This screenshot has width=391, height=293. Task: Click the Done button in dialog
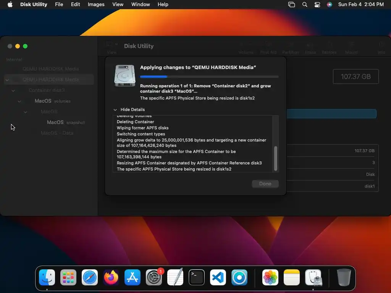pos(265,184)
